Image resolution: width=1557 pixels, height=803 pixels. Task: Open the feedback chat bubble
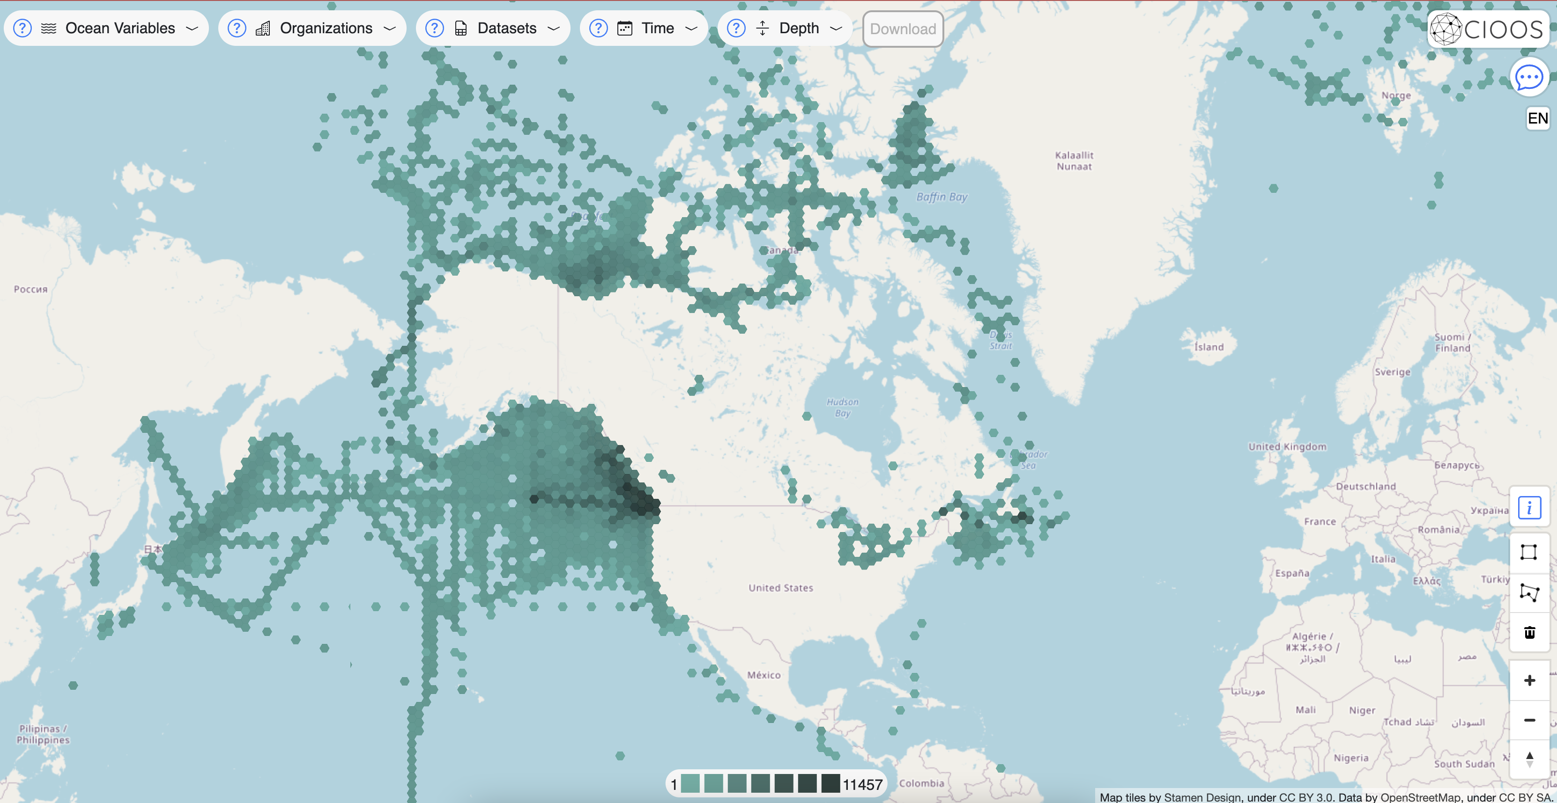click(x=1529, y=77)
